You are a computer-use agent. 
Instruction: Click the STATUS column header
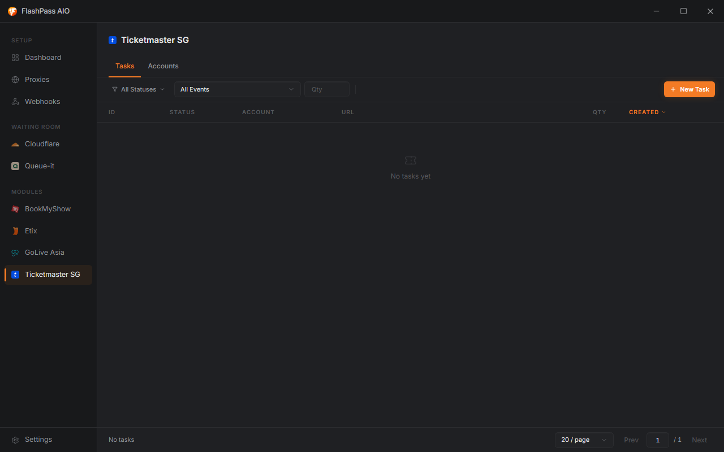pos(182,112)
